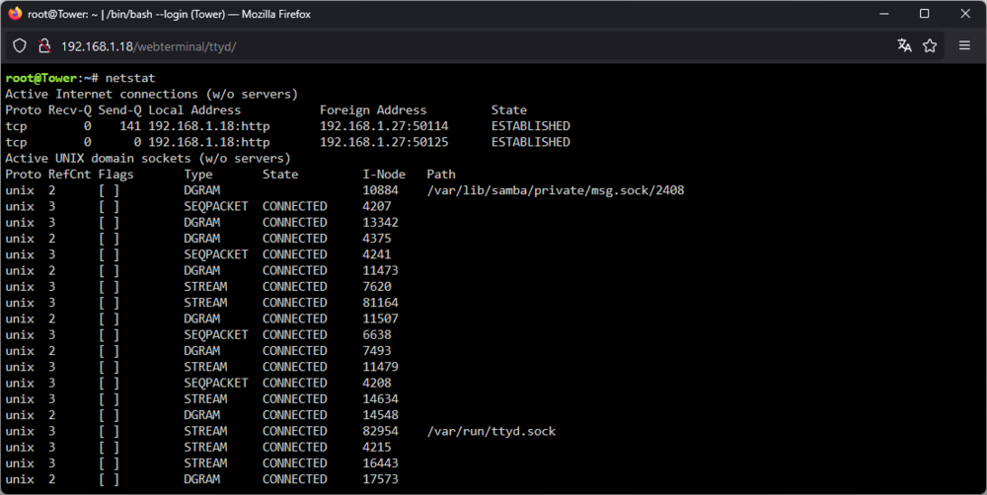Screen dimensions: 987x495
Task: Click the I-Node value 81164
Action: tap(380, 303)
